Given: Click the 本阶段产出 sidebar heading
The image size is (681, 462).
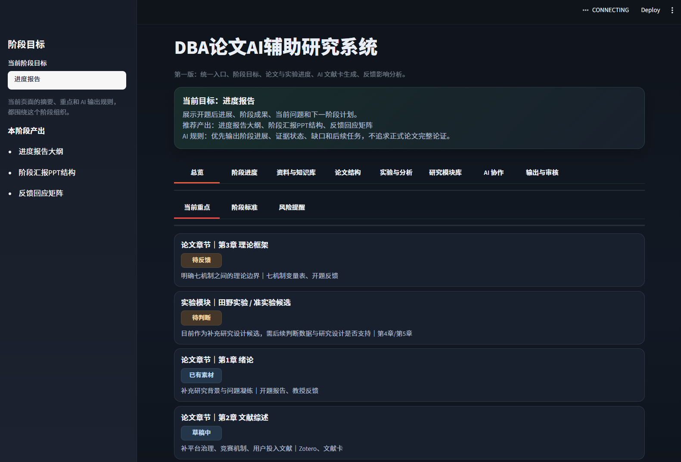Looking at the screenshot, I should [26, 131].
